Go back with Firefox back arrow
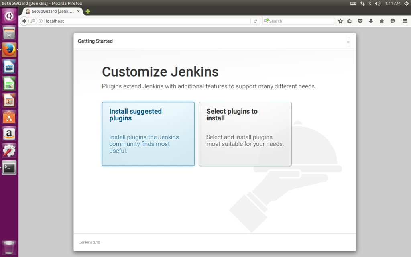 pos(24,21)
